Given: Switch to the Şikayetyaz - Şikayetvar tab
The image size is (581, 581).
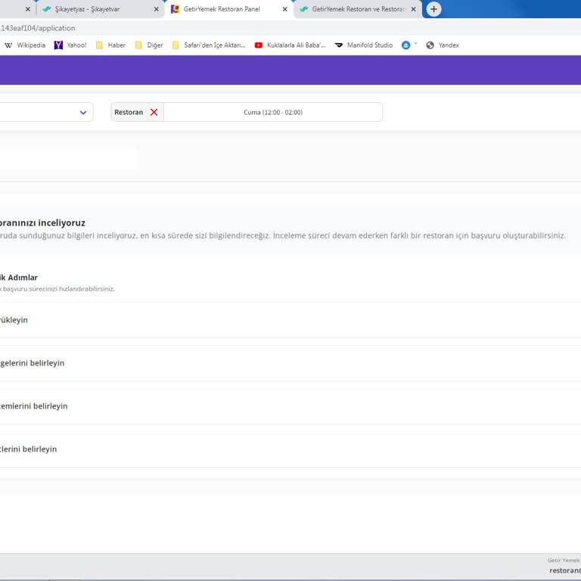Looking at the screenshot, I should point(100,9).
